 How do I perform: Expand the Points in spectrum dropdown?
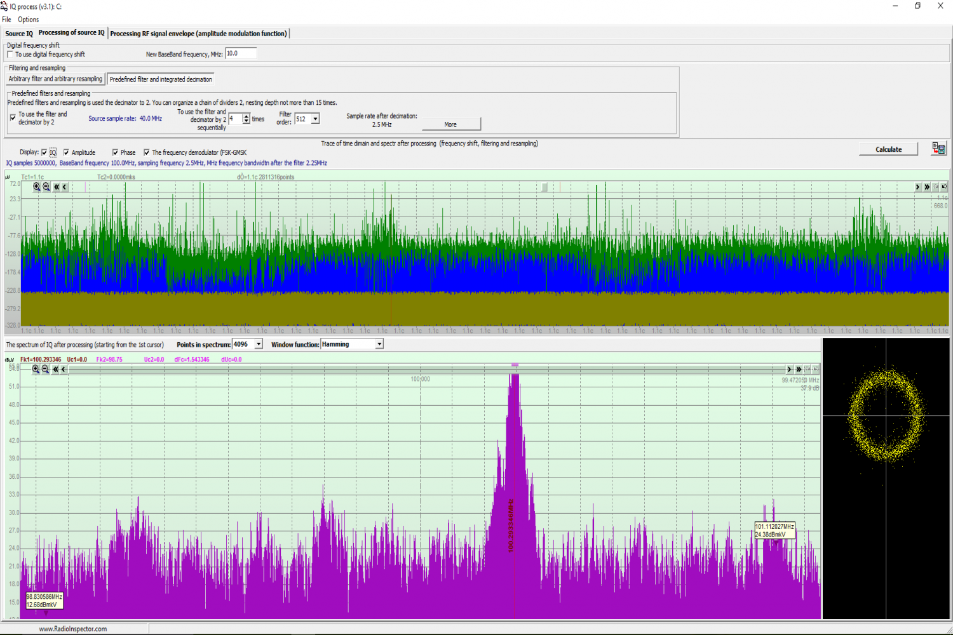[x=259, y=344]
